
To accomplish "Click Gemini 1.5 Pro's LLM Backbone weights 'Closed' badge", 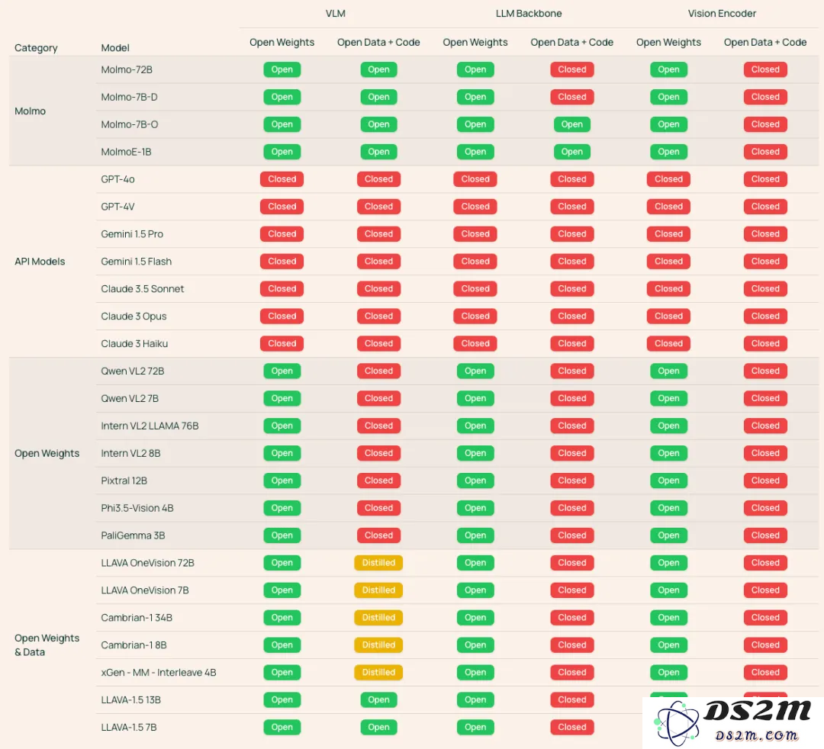I will pyautogui.click(x=475, y=233).
